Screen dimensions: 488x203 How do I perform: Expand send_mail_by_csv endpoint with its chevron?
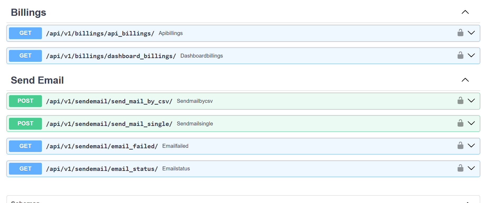click(471, 101)
